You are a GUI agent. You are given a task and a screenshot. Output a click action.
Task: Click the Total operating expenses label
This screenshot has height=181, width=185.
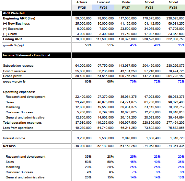point(22,123)
